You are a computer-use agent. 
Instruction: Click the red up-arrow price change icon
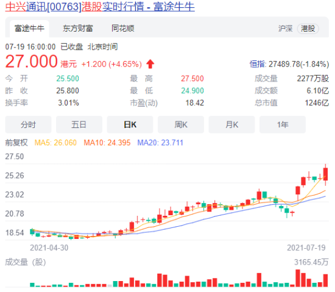[x=150, y=64]
